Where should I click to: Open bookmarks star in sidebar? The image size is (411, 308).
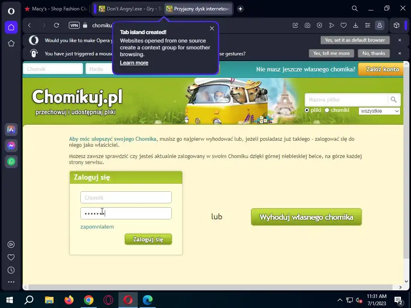coord(11,43)
